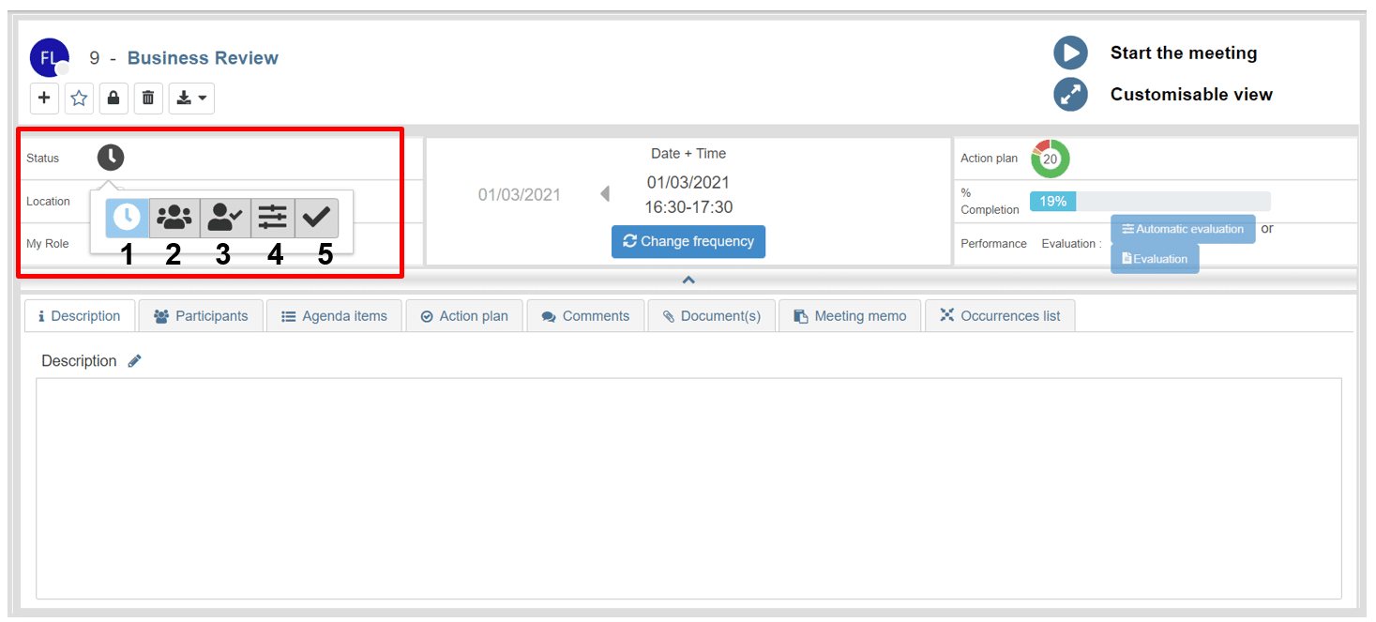Image resolution: width=1376 pixels, height=622 pixels.
Task: Open the Agenda items tab
Action: pos(334,316)
